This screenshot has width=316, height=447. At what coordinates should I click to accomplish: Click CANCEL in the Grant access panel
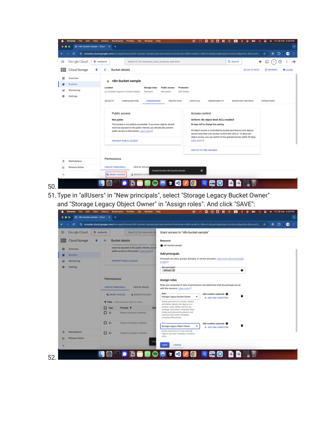click(177, 345)
